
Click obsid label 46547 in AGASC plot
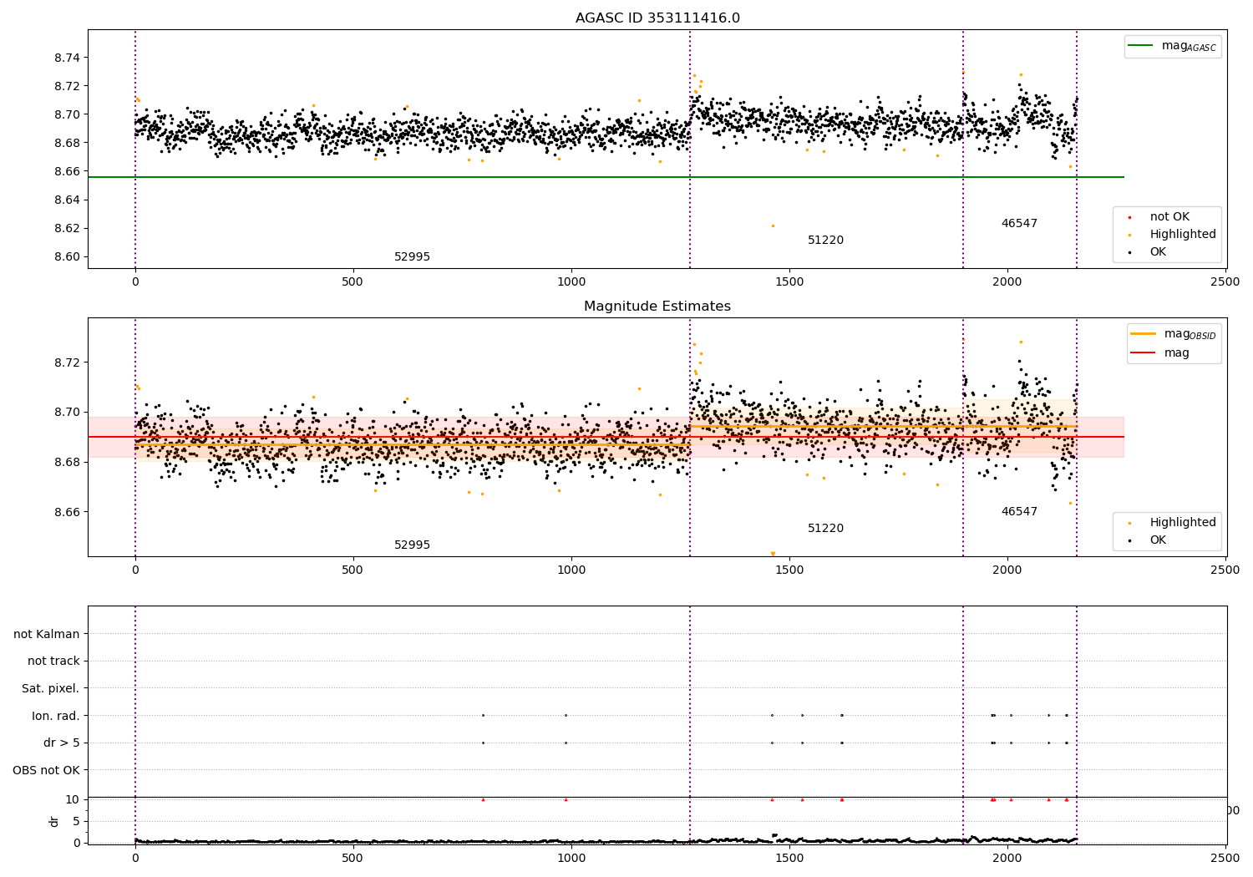coord(1019,224)
